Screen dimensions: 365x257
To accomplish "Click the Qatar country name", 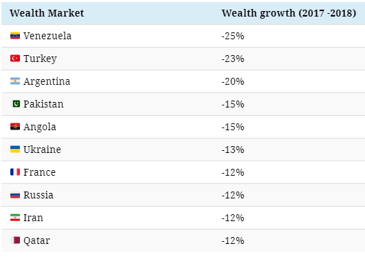I will [36, 241].
